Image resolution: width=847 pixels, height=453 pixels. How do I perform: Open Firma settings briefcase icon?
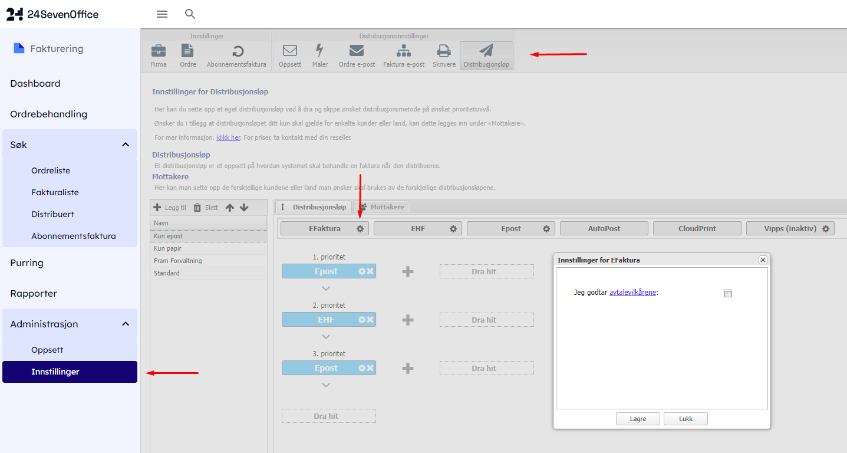[159, 51]
